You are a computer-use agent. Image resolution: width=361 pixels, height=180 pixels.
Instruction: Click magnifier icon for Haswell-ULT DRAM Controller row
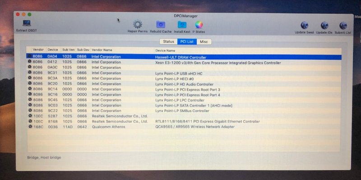tap(29, 56)
